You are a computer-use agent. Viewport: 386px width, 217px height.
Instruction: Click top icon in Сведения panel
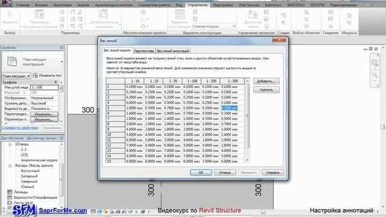(331, 12)
